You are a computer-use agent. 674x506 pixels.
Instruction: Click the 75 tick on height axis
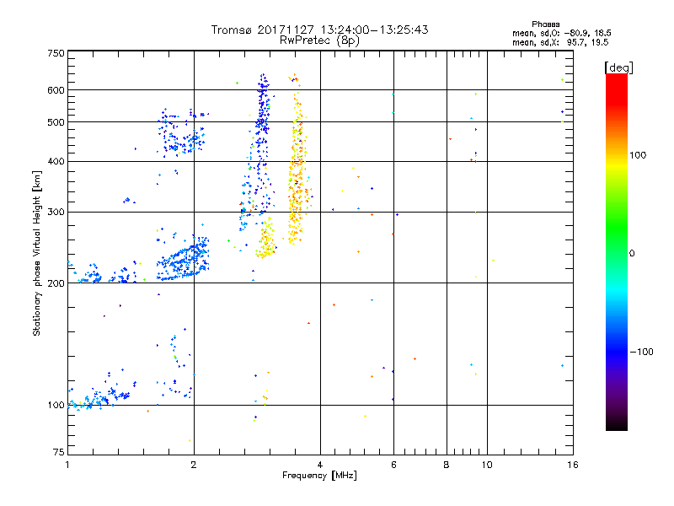[58, 453]
